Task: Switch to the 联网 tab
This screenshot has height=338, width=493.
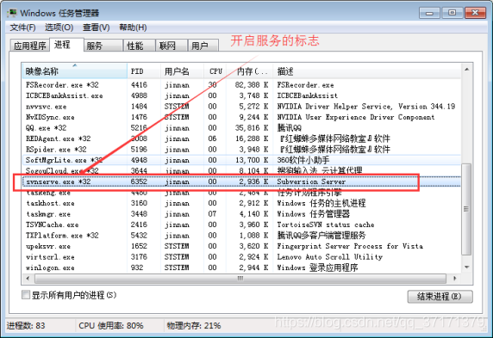Action: pos(172,46)
